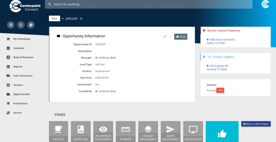Click the stacked add-item icon
The image size is (276, 142).
[31, 25]
